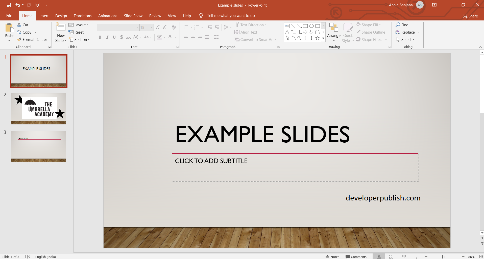Toggle underline on selected text
The image size is (484, 259).
click(x=114, y=37)
